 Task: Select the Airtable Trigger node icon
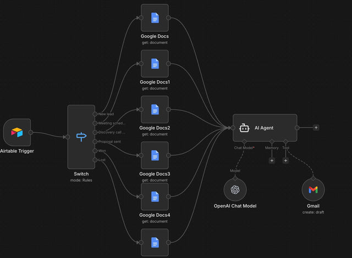[x=17, y=132]
